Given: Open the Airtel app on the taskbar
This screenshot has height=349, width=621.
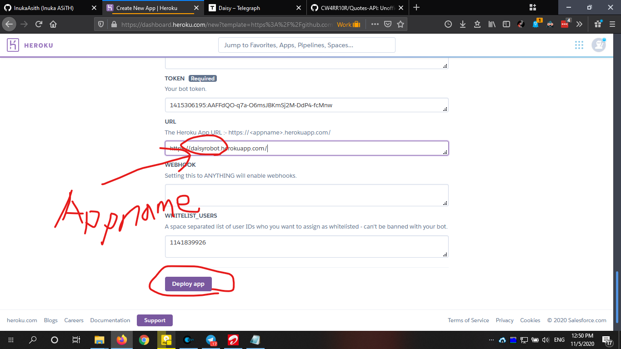Looking at the screenshot, I should click(x=233, y=339).
